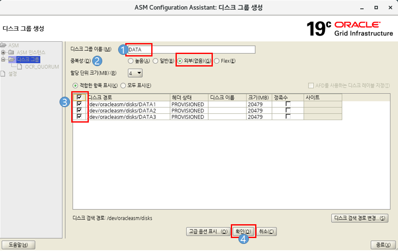Click the ASM root folder icon
The image size is (398, 251).
click(3, 45)
